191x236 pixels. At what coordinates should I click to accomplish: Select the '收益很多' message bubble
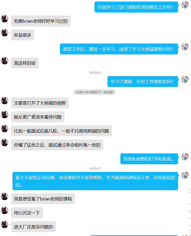(23, 35)
